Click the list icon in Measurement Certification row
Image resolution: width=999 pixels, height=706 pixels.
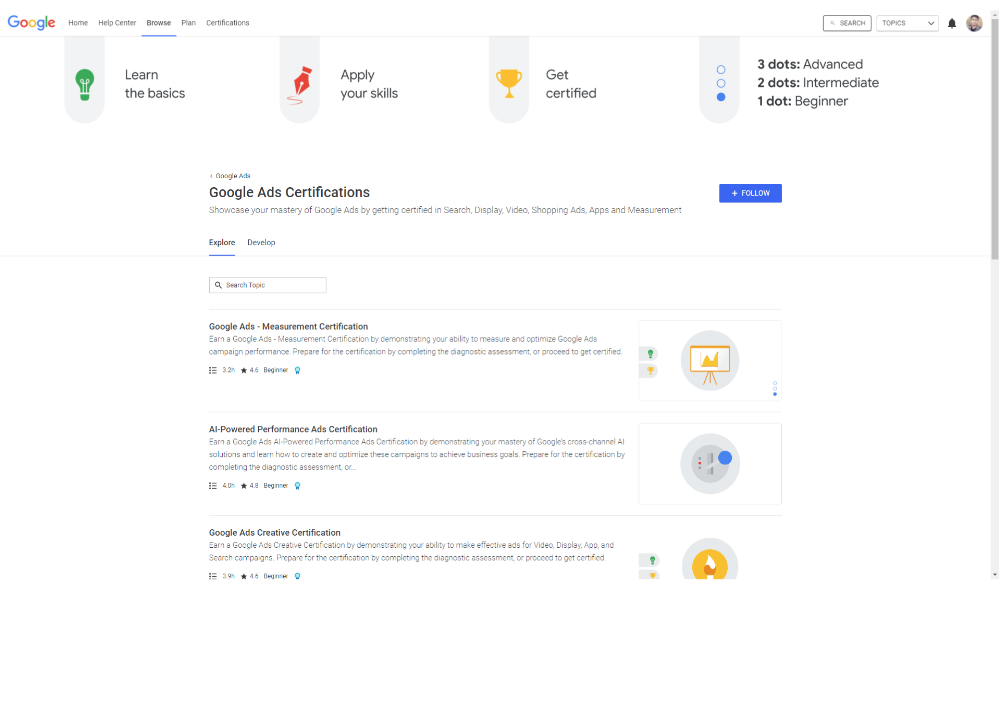tap(213, 370)
